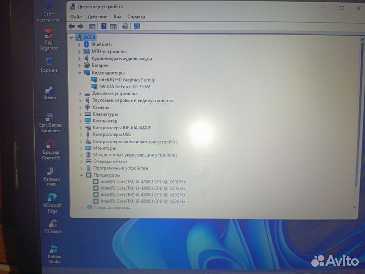Open the Этот компьютер desktop icon
The image size is (365, 274).
click(49, 13)
